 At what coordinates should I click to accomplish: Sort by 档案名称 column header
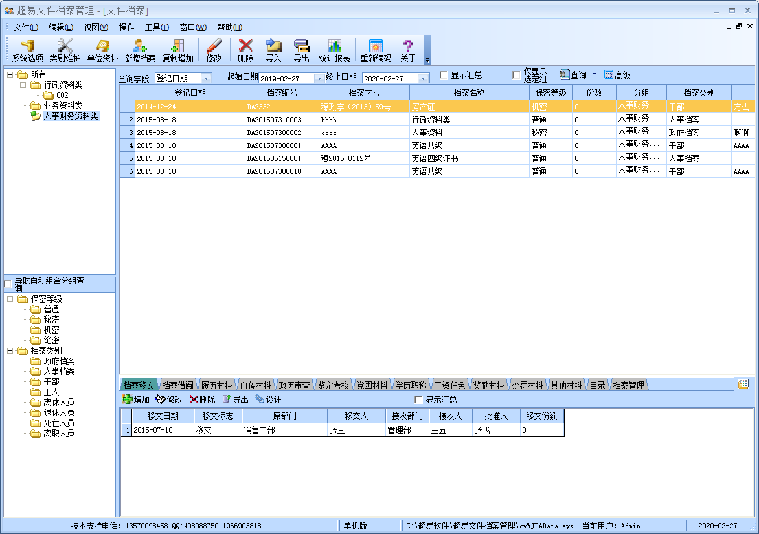point(469,92)
